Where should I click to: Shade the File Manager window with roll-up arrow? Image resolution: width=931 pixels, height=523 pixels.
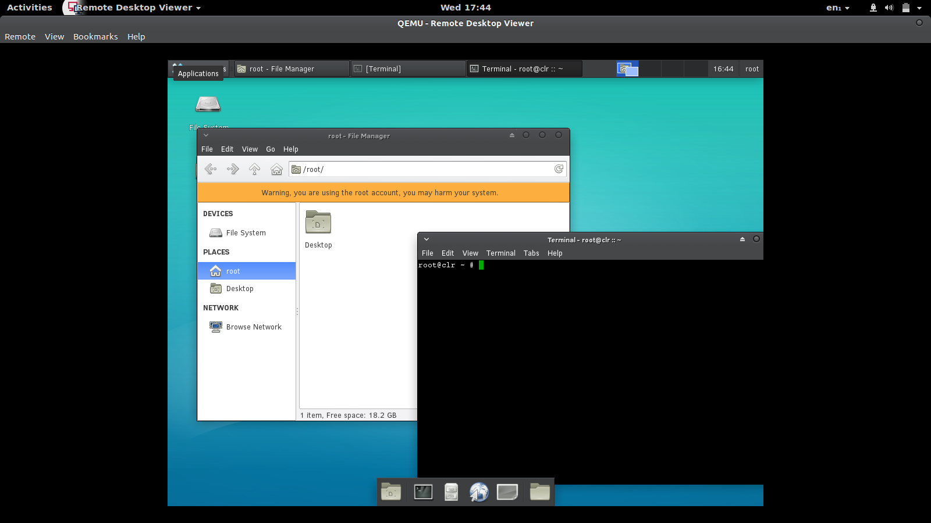click(512, 135)
